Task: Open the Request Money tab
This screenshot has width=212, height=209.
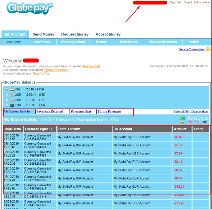Action: click(75, 34)
